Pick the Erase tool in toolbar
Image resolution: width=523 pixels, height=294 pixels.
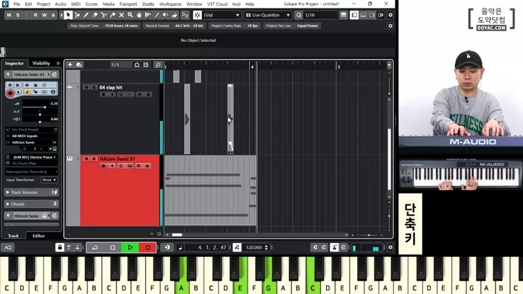[95, 15]
